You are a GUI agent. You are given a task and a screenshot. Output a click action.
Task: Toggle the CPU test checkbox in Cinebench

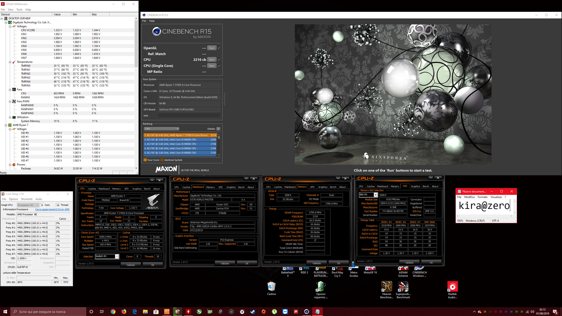click(x=219, y=60)
